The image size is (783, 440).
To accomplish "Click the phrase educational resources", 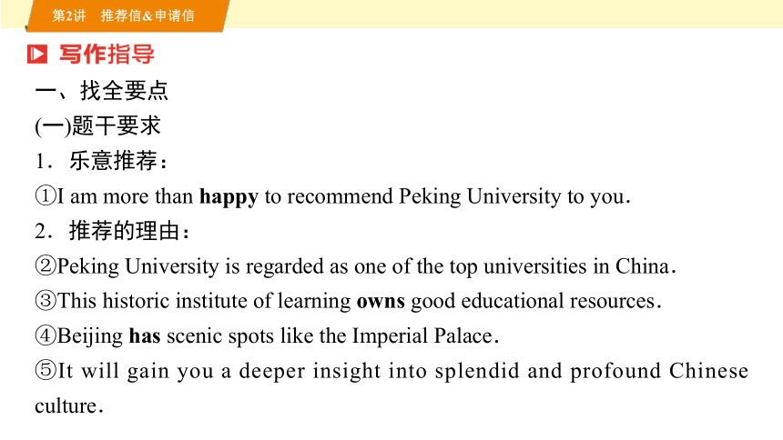I will (x=558, y=301).
